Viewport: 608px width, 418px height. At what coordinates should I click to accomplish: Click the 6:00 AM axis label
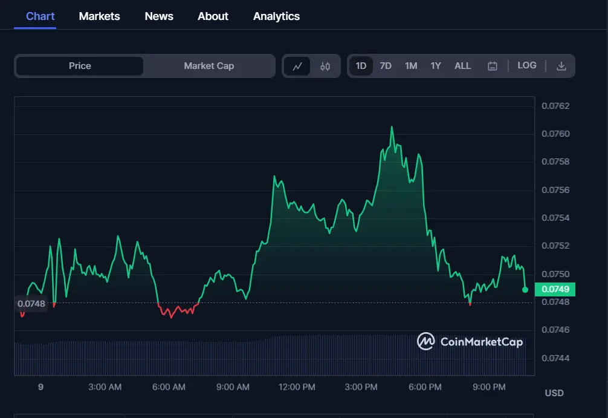(169, 387)
